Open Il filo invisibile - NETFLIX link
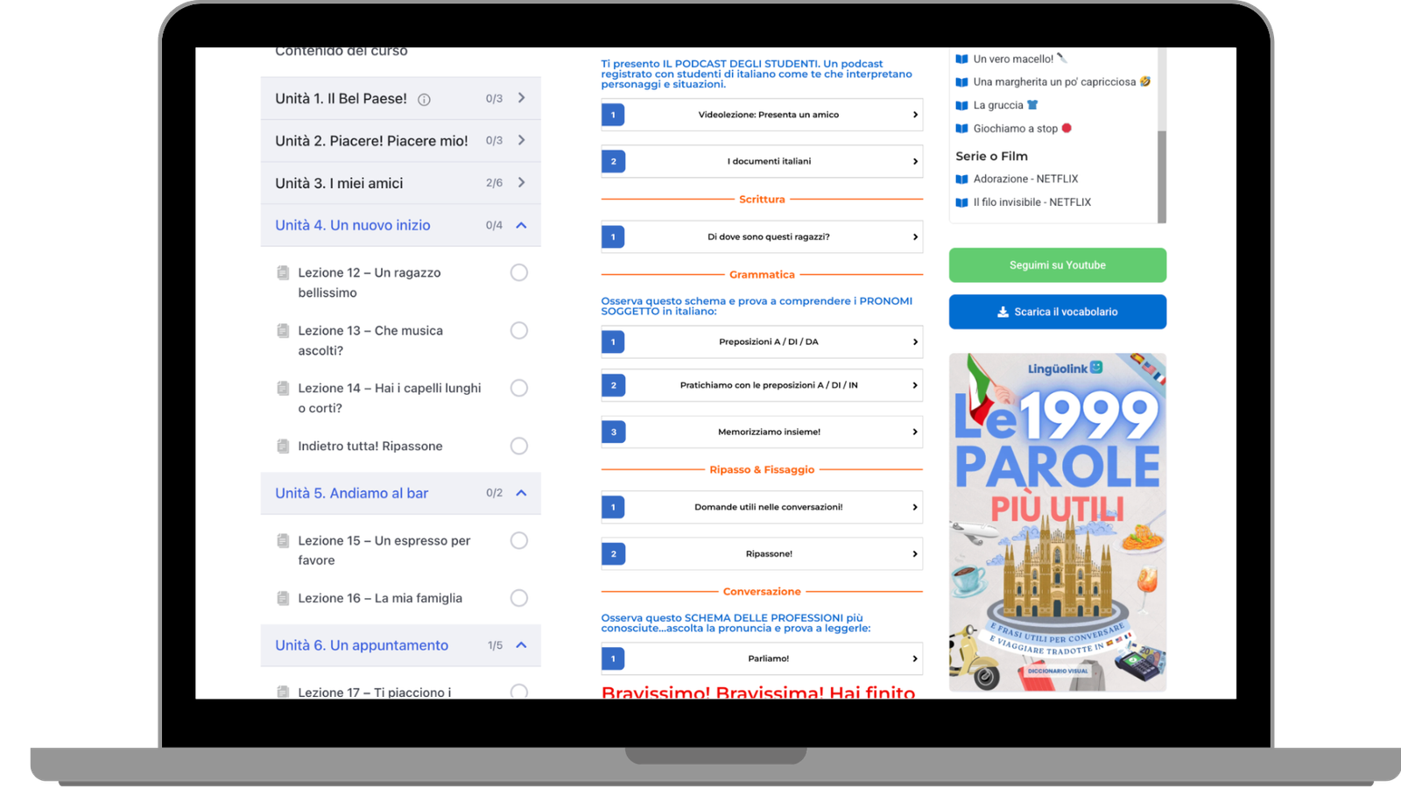The width and height of the screenshot is (1401, 788). click(1031, 202)
